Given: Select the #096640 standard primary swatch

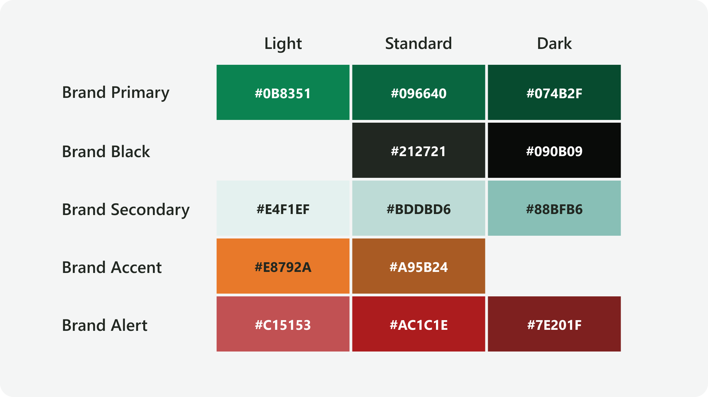Looking at the screenshot, I should pos(418,92).
